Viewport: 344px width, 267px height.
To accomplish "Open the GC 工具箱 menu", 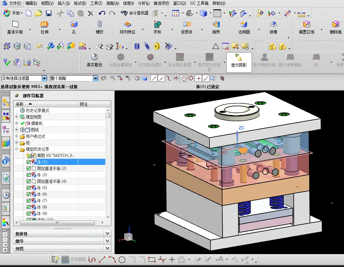I will click(x=199, y=3).
